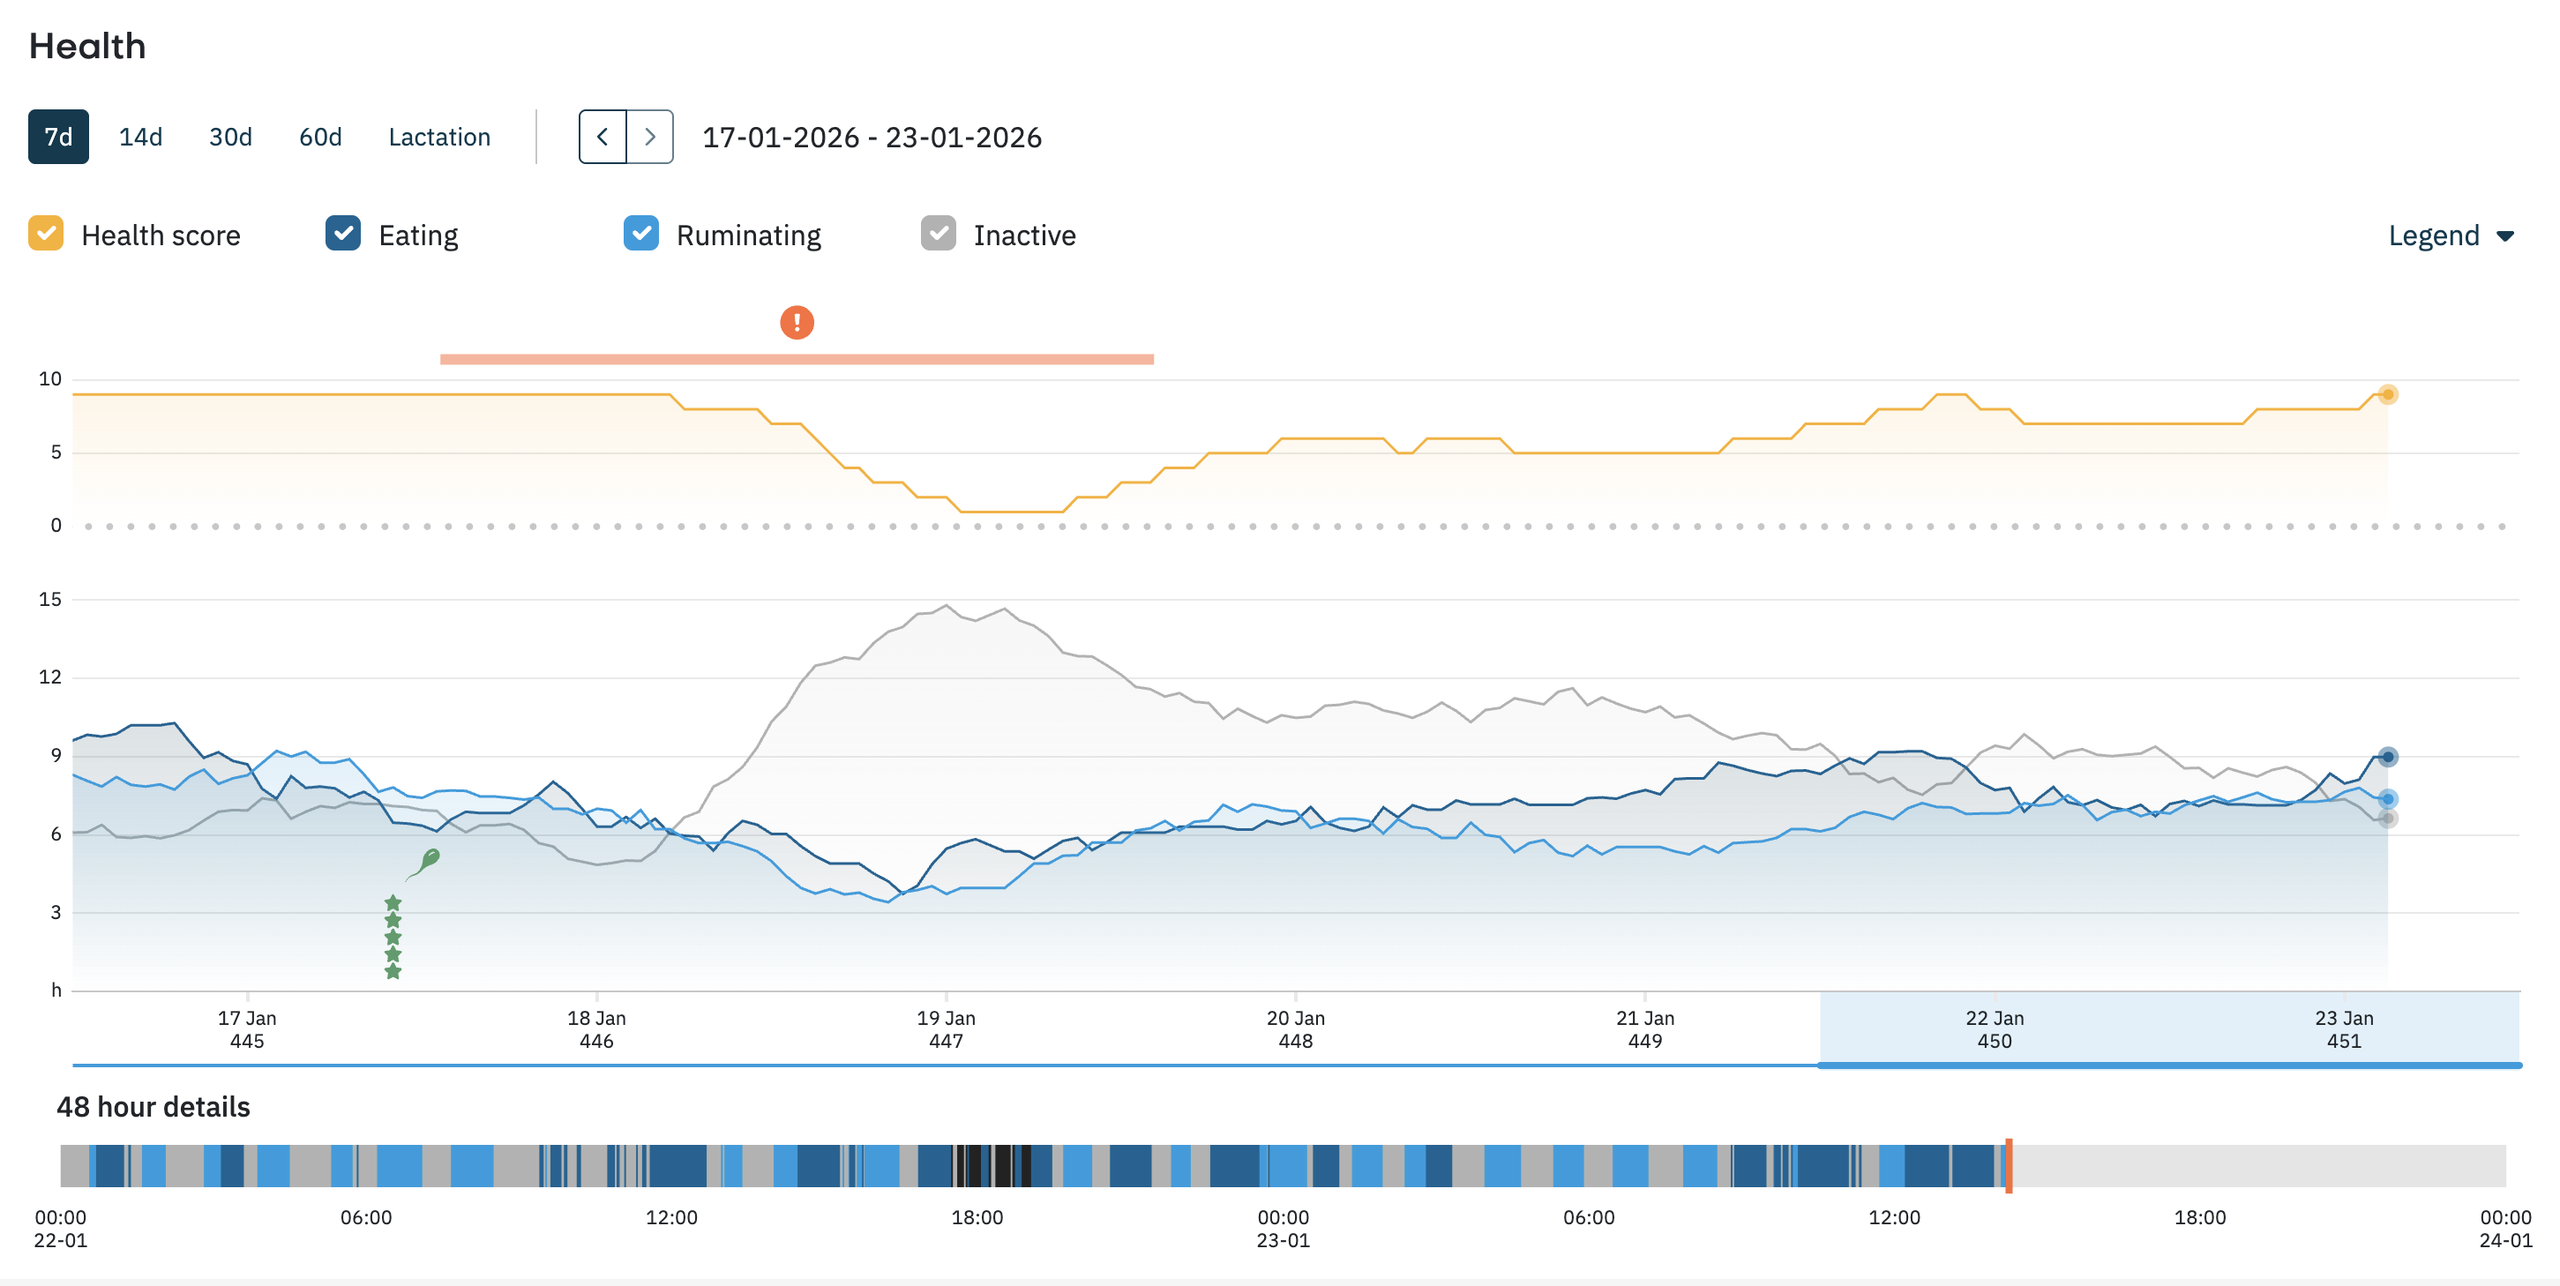The height and width of the screenshot is (1286, 2560).
Task: Click the orange health alert exclamation icon
Action: point(796,322)
